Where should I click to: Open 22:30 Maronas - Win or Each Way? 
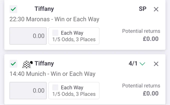tap(54, 19)
